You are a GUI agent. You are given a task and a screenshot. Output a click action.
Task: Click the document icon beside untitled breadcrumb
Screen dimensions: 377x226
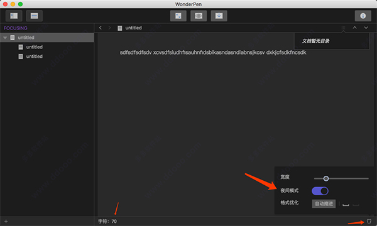pos(120,28)
